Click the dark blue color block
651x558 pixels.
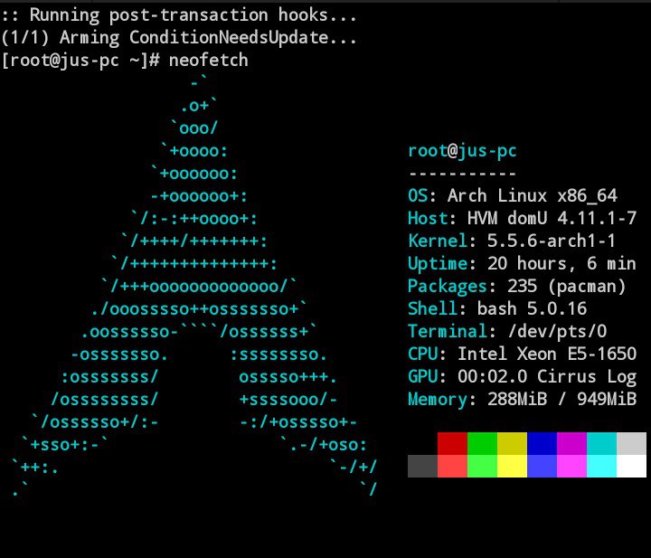pos(542,443)
